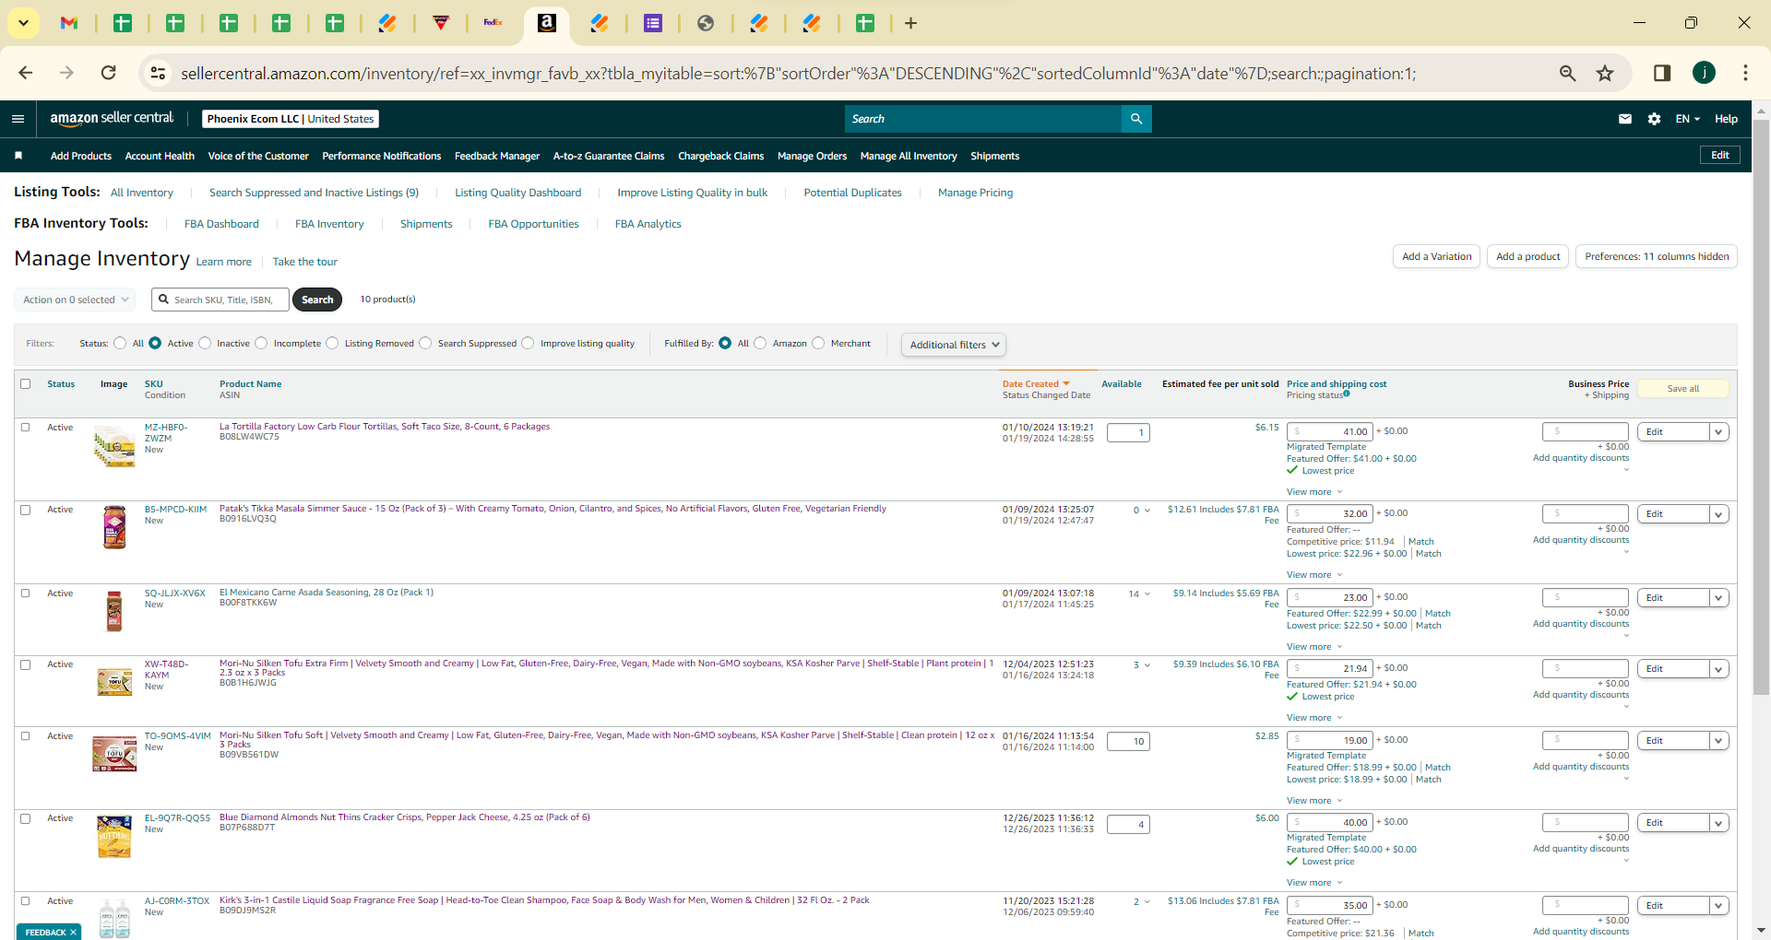The height and width of the screenshot is (940, 1771).
Task: Open the Account Health menu item
Action: pyautogui.click(x=160, y=156)
